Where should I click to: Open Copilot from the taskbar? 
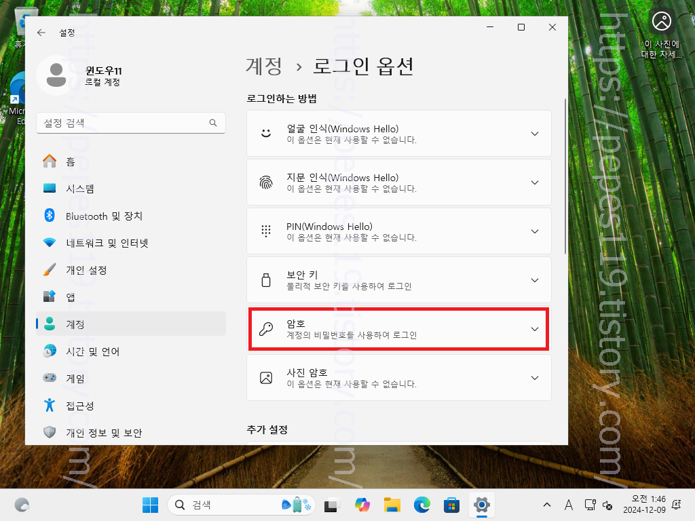tap(362, 505)
